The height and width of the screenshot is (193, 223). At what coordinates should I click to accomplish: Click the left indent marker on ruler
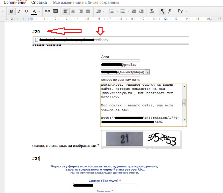32,19
